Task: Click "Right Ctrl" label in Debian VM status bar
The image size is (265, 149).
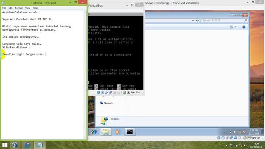Action: click(135, 92)
